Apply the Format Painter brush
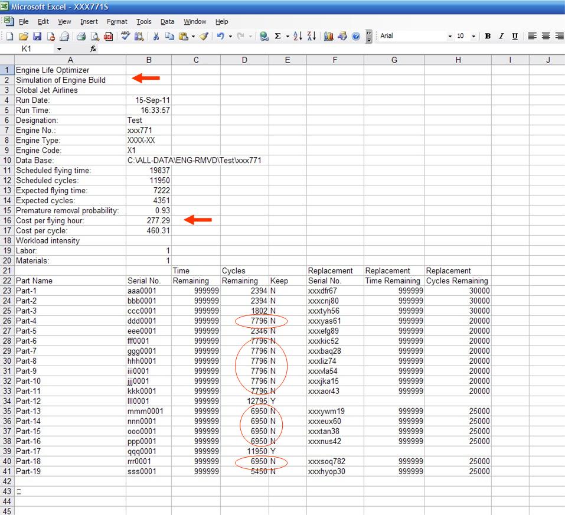The height and width of the screenshot is (515, 565). [204, 37]
